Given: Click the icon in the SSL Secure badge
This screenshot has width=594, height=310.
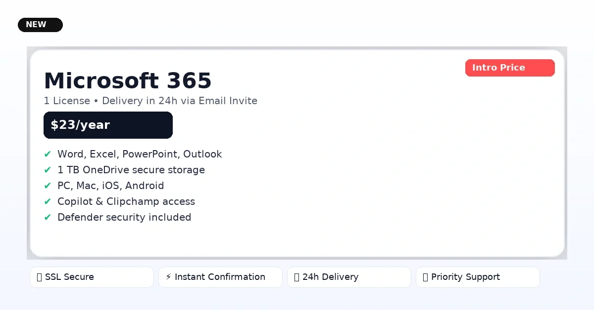Looking at the screenshot, I should tap(39, 277).
